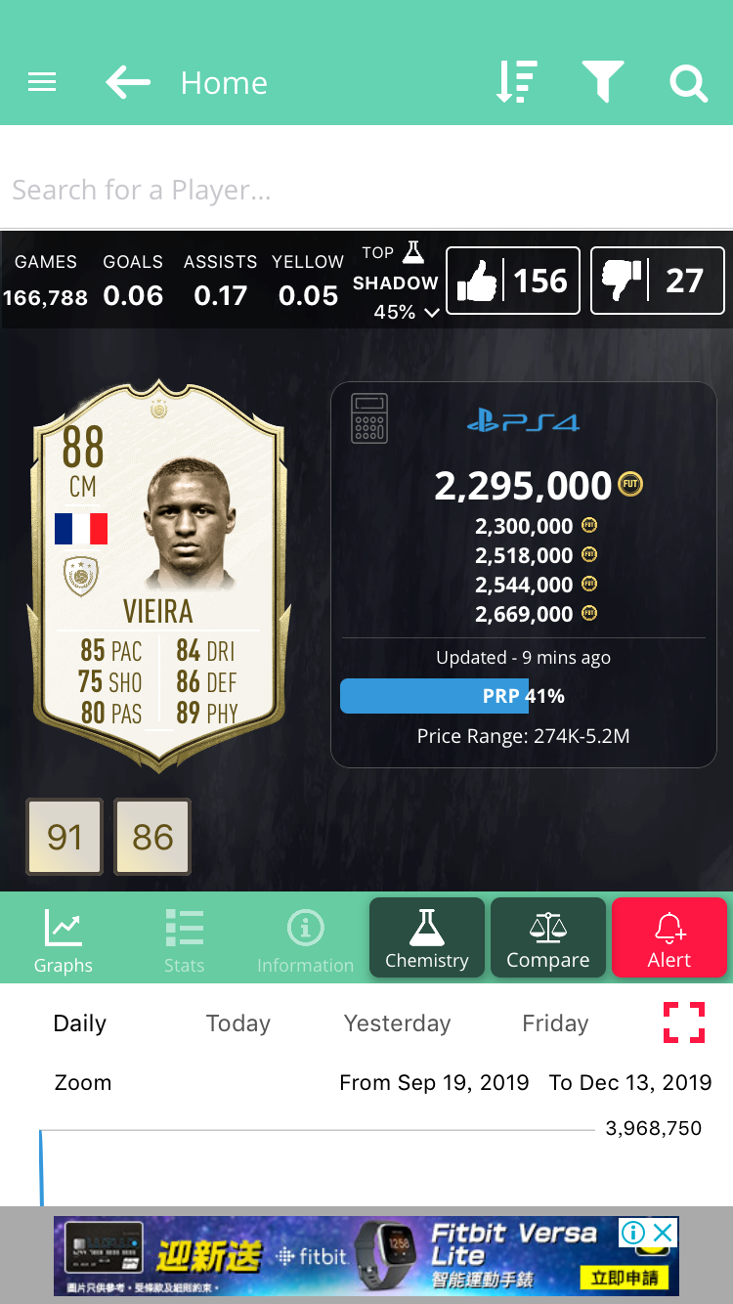Select the From Sep 19, 2019 date
The height and width of the screenshot is (1304, 733).
434,1082
